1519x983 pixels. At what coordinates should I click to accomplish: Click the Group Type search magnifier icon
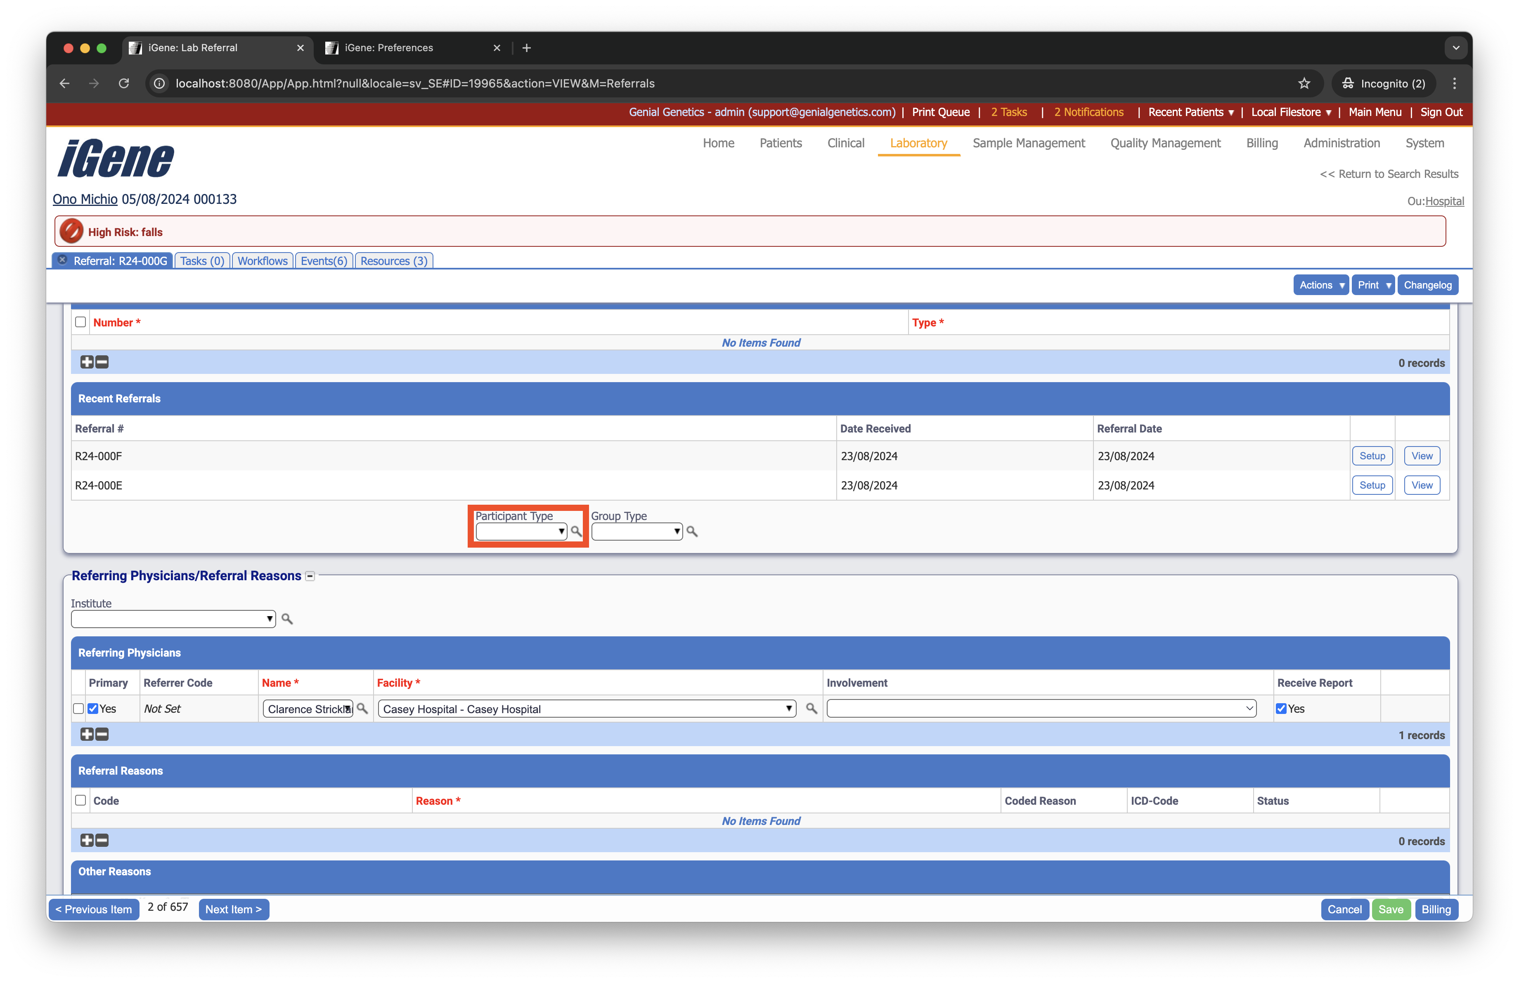pos(692,531)
